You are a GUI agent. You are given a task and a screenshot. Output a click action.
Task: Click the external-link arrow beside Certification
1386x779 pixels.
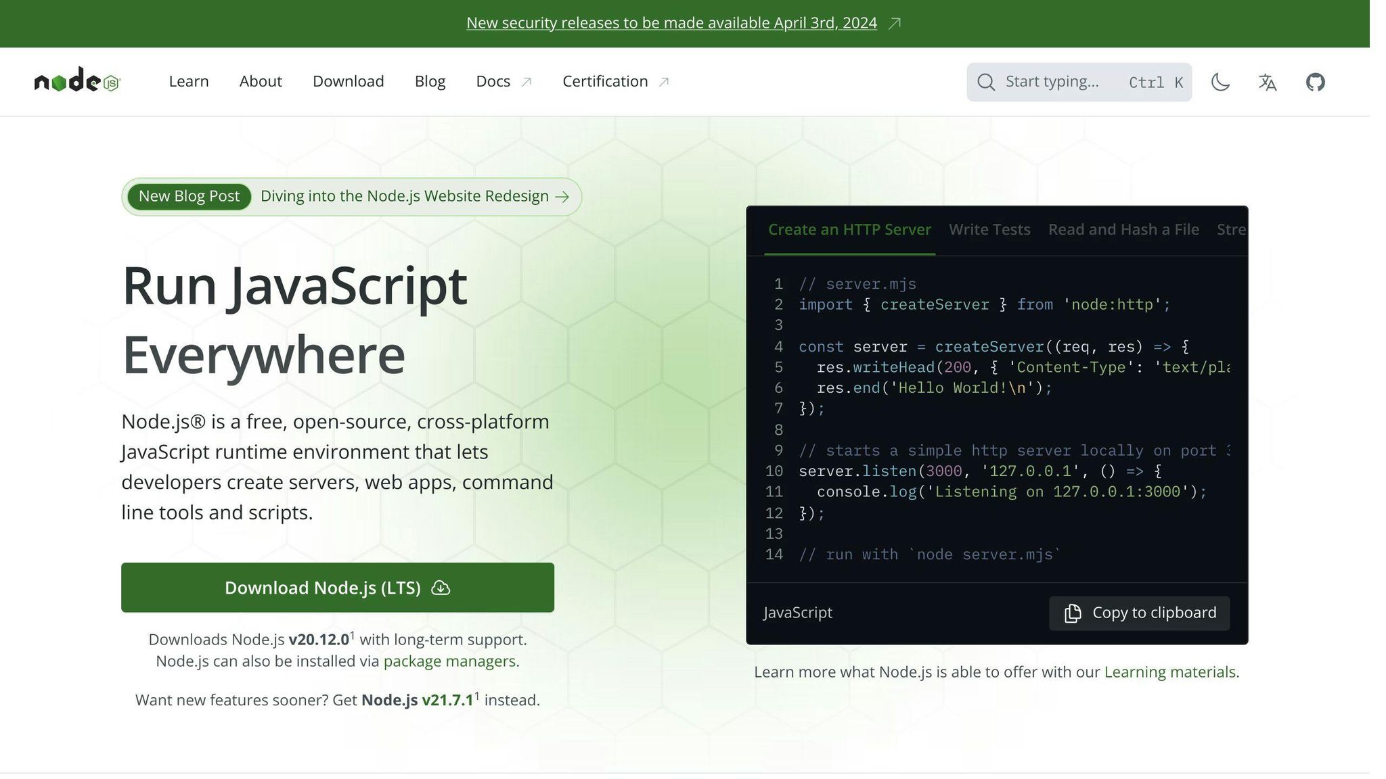coord(664,80)
